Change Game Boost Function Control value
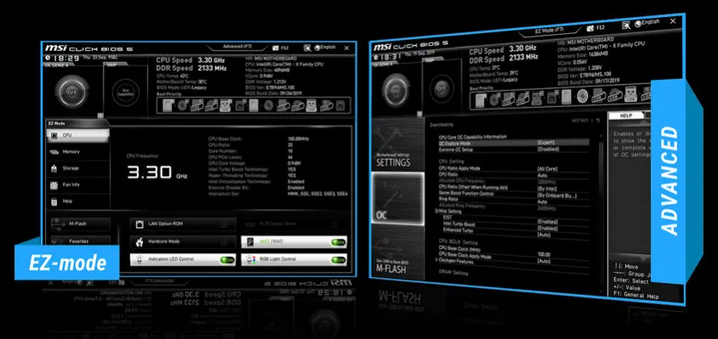The height and width of the screenshot is (339, 718). 557,195
